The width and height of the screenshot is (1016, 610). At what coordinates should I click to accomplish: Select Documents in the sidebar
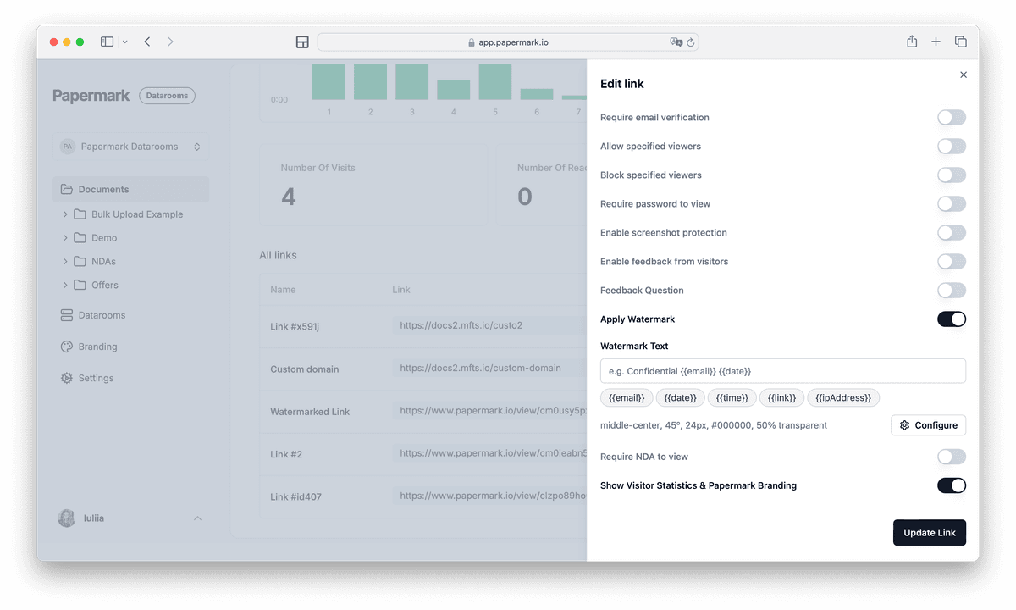[x=103, y=190]
